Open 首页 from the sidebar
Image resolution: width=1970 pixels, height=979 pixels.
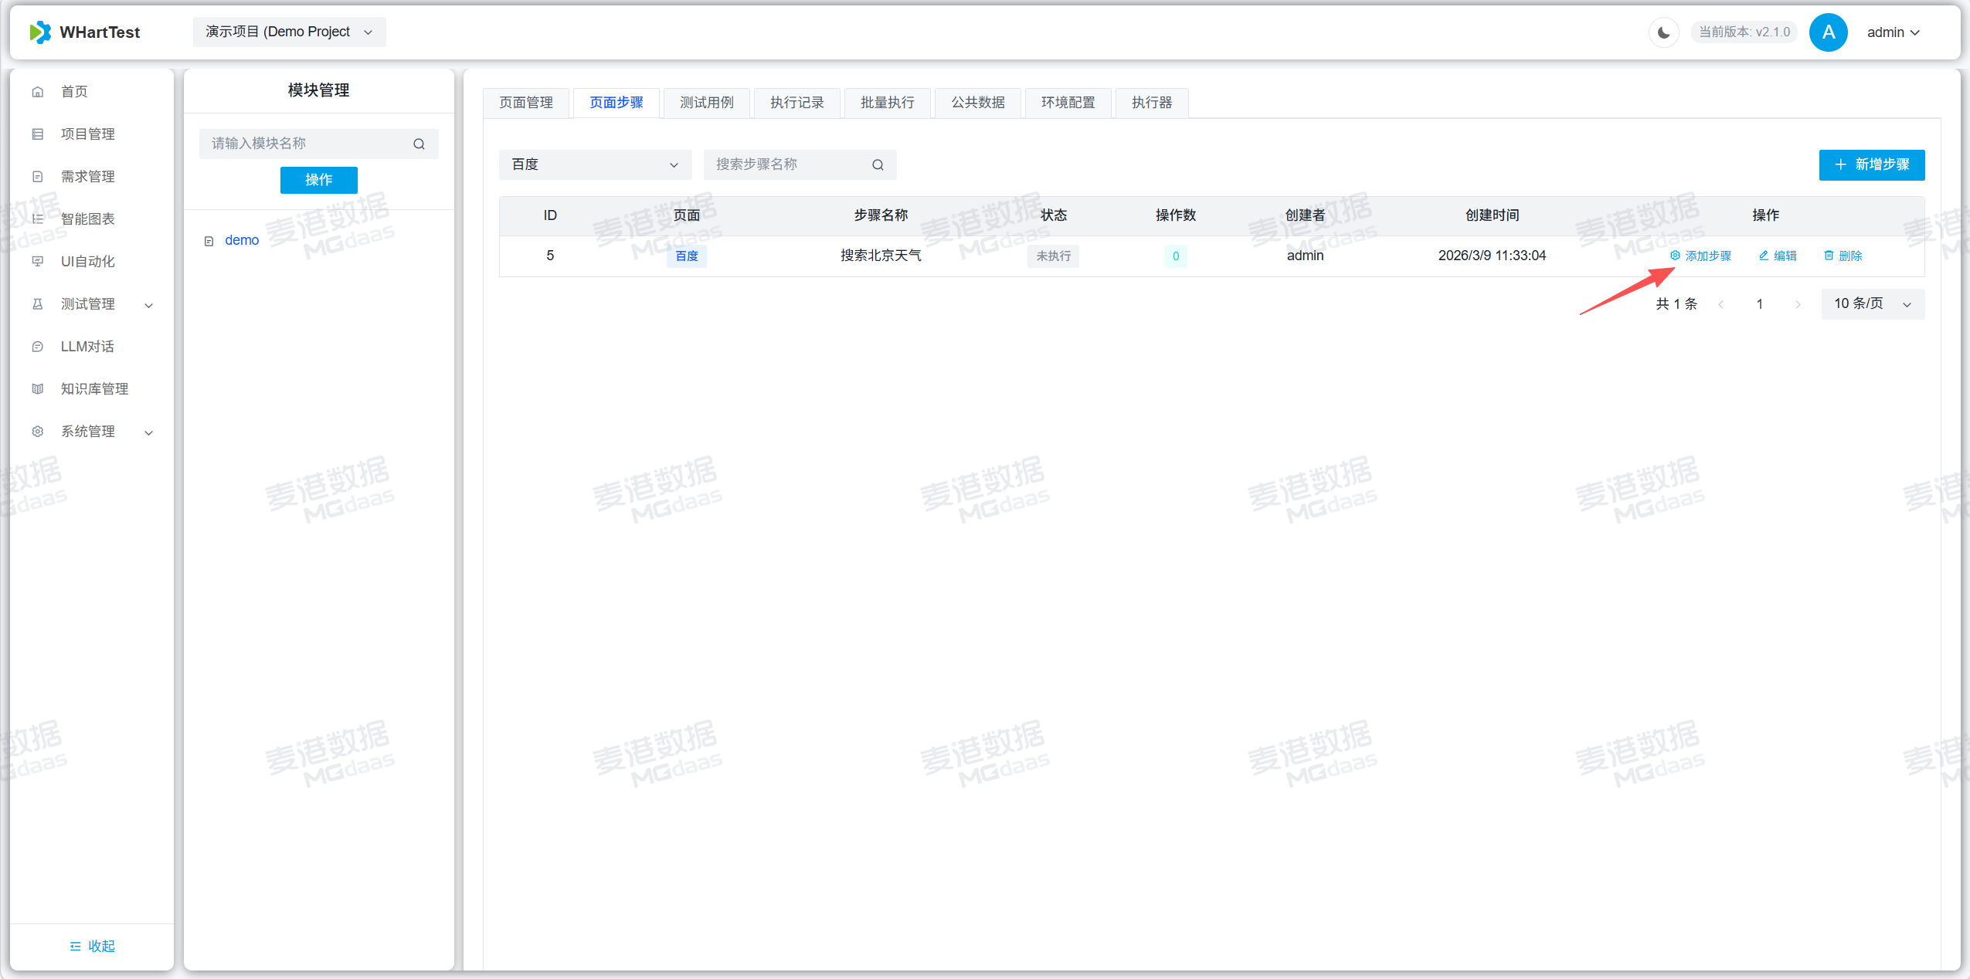point(75,92)
